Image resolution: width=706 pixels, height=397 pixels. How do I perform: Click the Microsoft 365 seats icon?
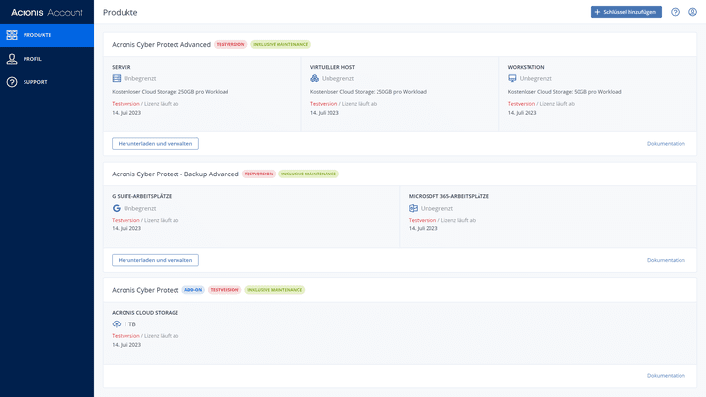click(413, 208)
